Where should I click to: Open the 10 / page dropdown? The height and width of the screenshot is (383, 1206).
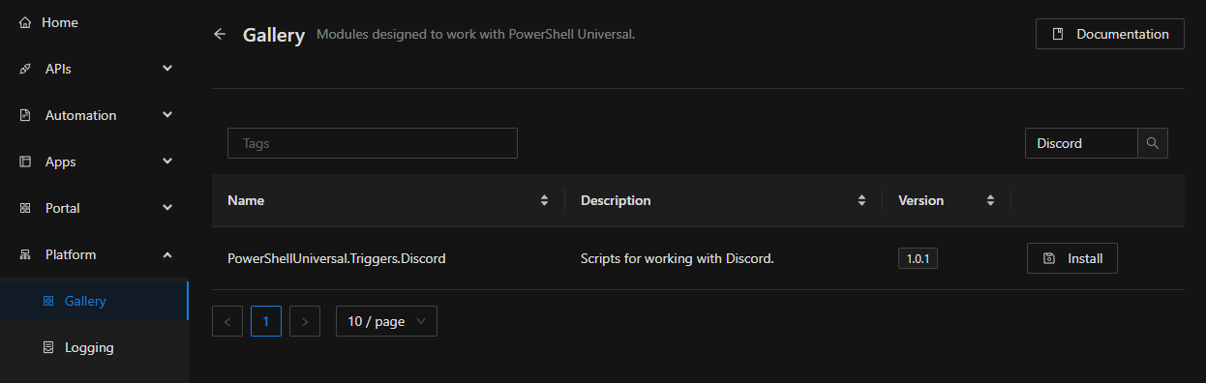[x=386, y=321]
